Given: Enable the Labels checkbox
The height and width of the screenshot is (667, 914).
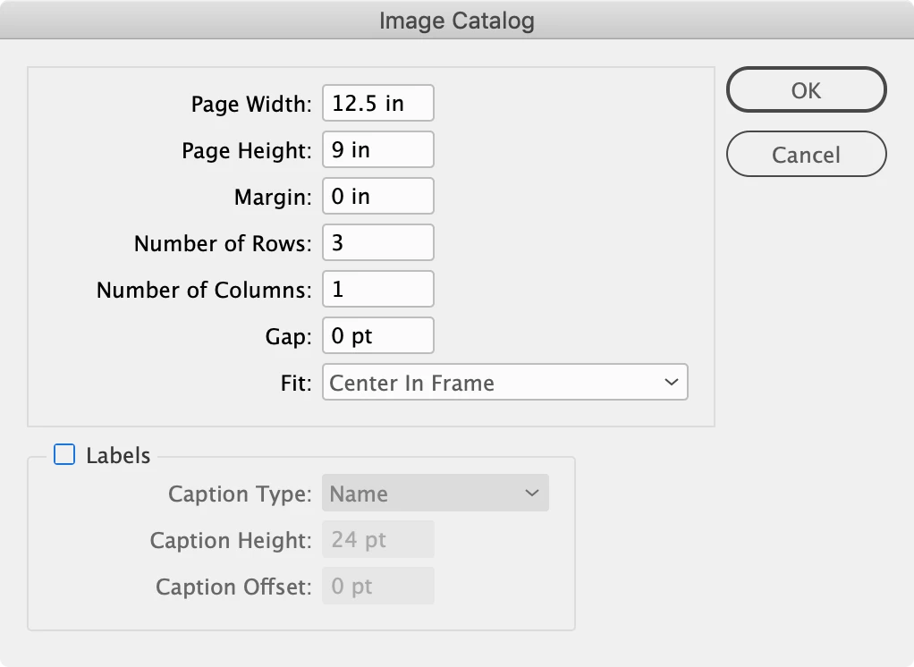Looking at the screenshot, I should pos(64,455).
